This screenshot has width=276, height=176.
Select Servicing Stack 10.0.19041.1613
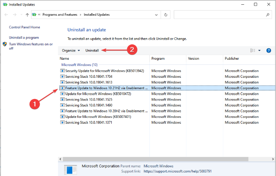167,82
